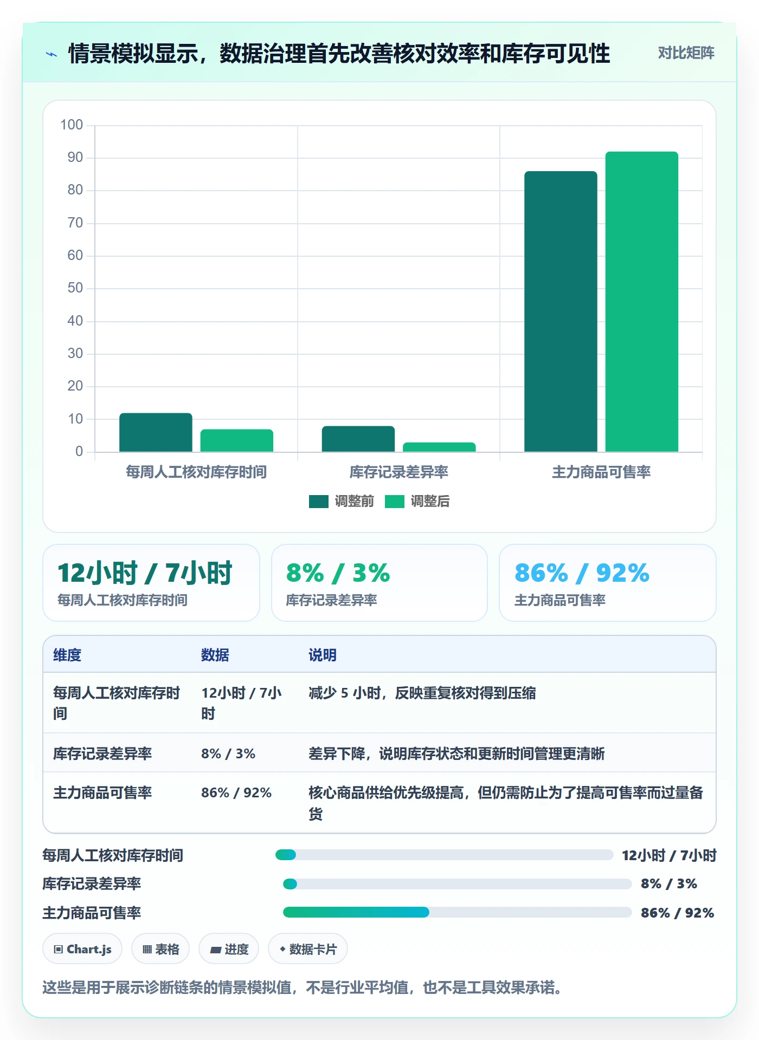Select the 86% / 92% data card
Screen dimensions: 759x1040
(608, 583)
